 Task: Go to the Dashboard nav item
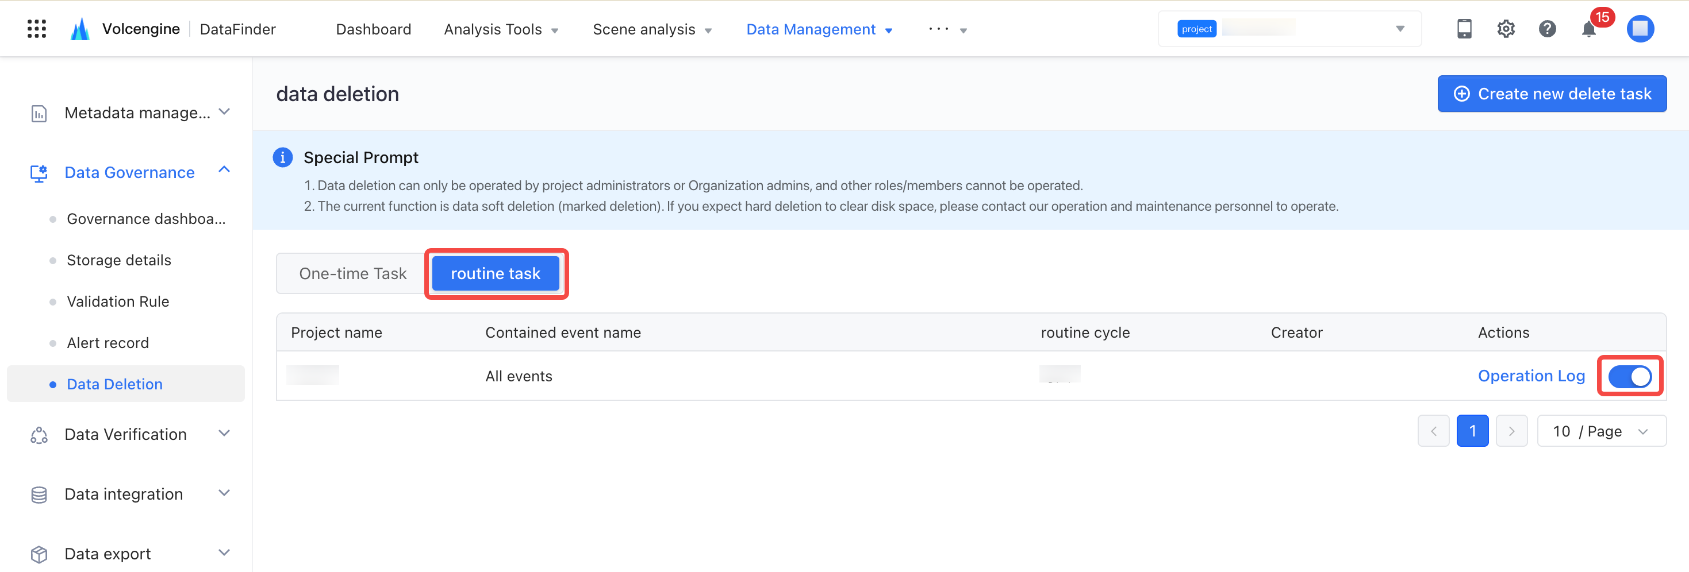pyautogui.click(x=373, y=29)
